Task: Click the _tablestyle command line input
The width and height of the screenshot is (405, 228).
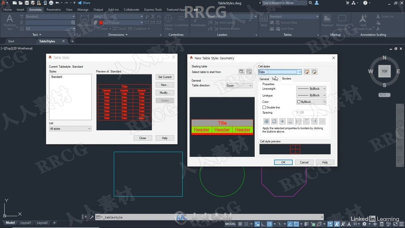Action: (x=209, y=217)
